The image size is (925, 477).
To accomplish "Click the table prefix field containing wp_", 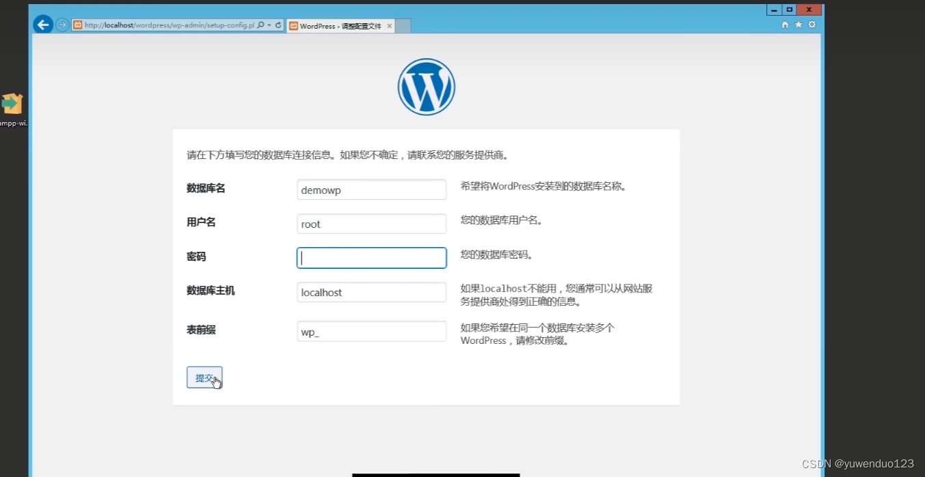I will 372,332.
